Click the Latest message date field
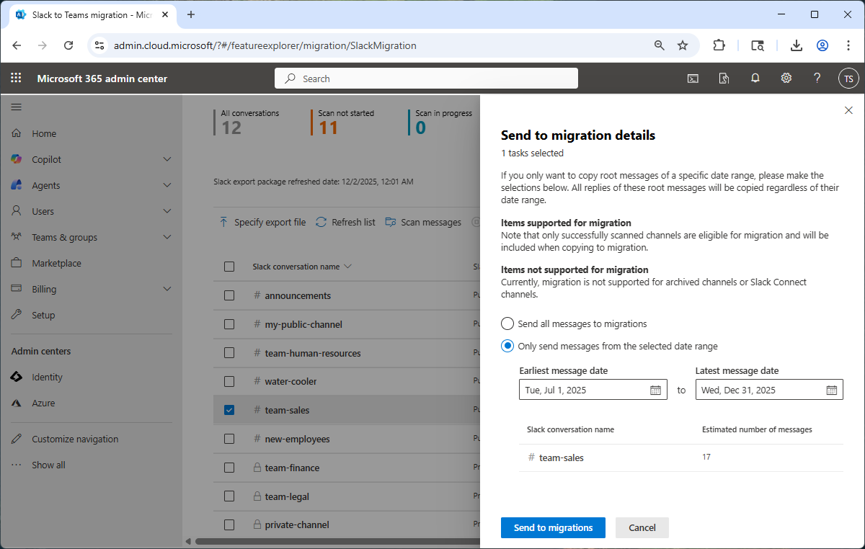865x549 pixels. (x=760, y=389)
